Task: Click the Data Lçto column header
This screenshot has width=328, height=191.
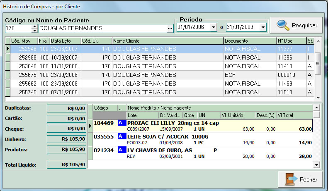Action: click(66, 41)
